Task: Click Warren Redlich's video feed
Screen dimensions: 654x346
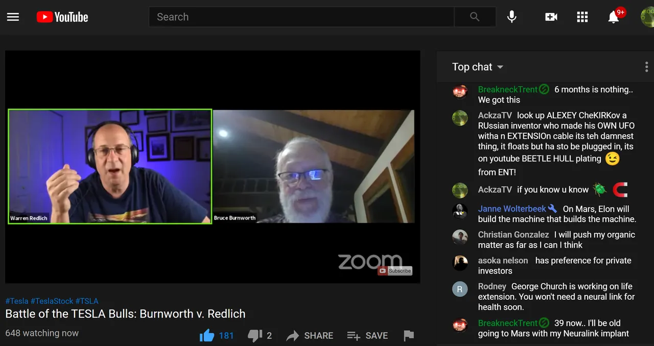Action: (110, 166)
